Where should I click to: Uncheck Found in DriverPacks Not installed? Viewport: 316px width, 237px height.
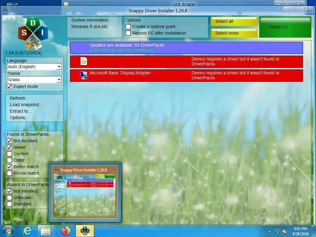[10, 141]
